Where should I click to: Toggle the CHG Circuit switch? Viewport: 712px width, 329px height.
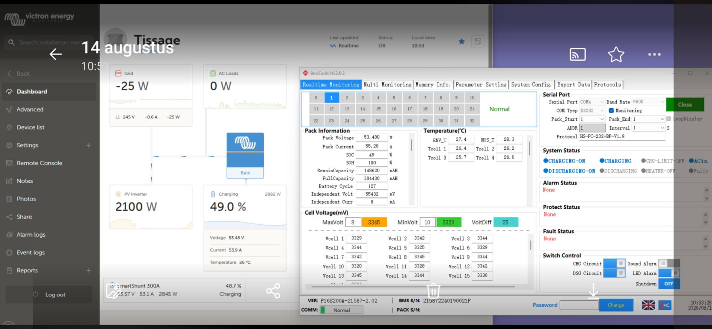click(614, 263)
